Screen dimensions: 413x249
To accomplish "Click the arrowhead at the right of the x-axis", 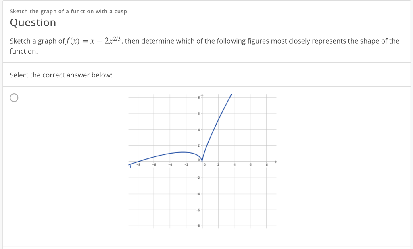I will click(275, 161).
